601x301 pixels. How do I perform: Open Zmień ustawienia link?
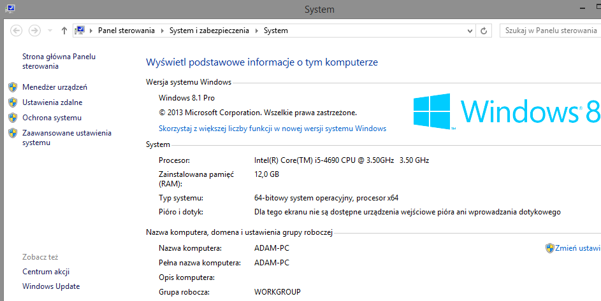(x=578, y=248)
